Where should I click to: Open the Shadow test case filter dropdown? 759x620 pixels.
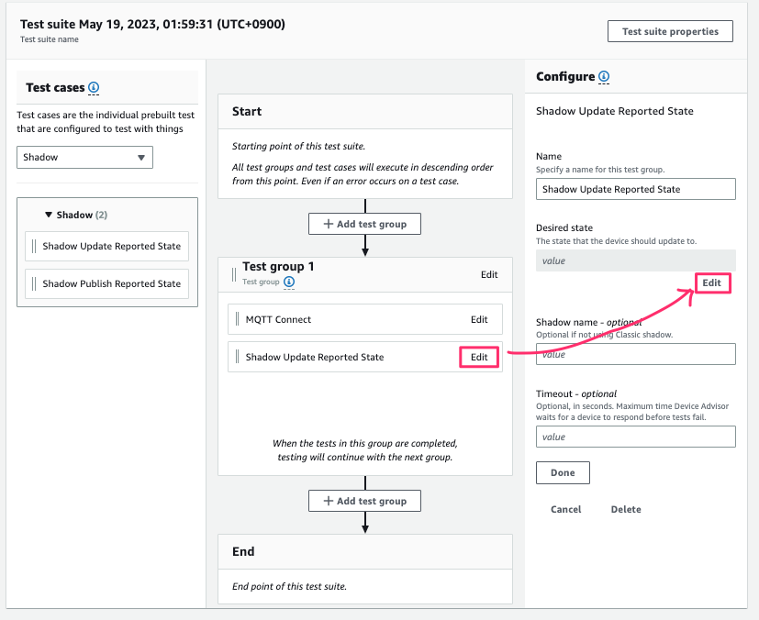(x=84, y=158)
